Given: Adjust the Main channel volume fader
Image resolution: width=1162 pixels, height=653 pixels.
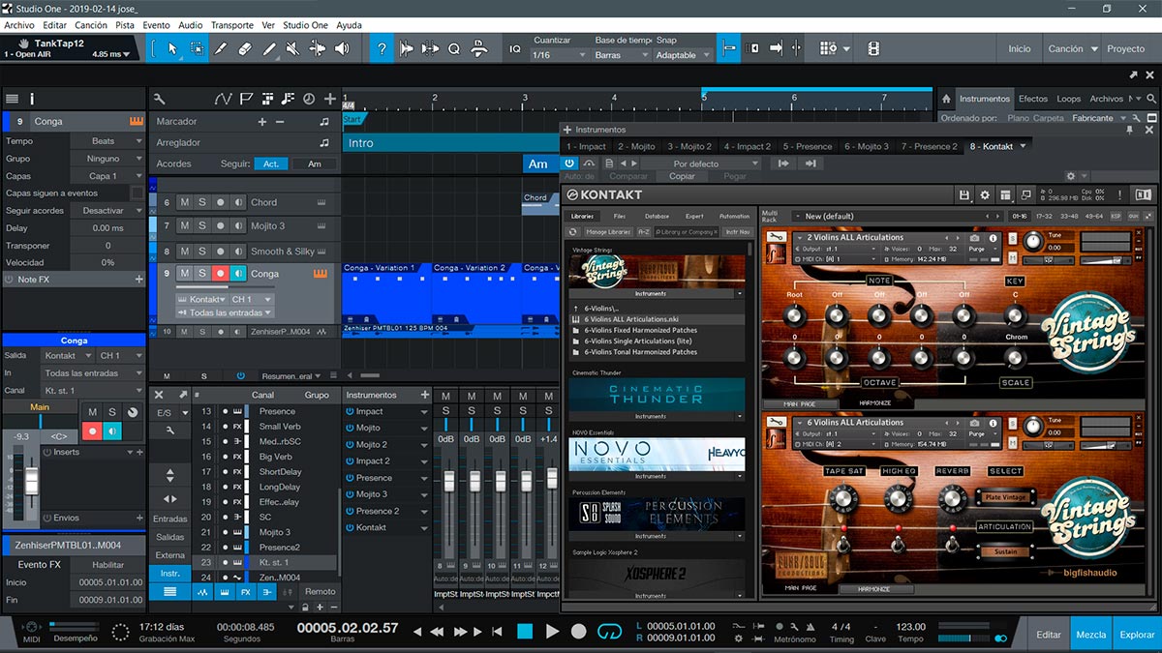Looking at the screenshot, I should 31,483.
